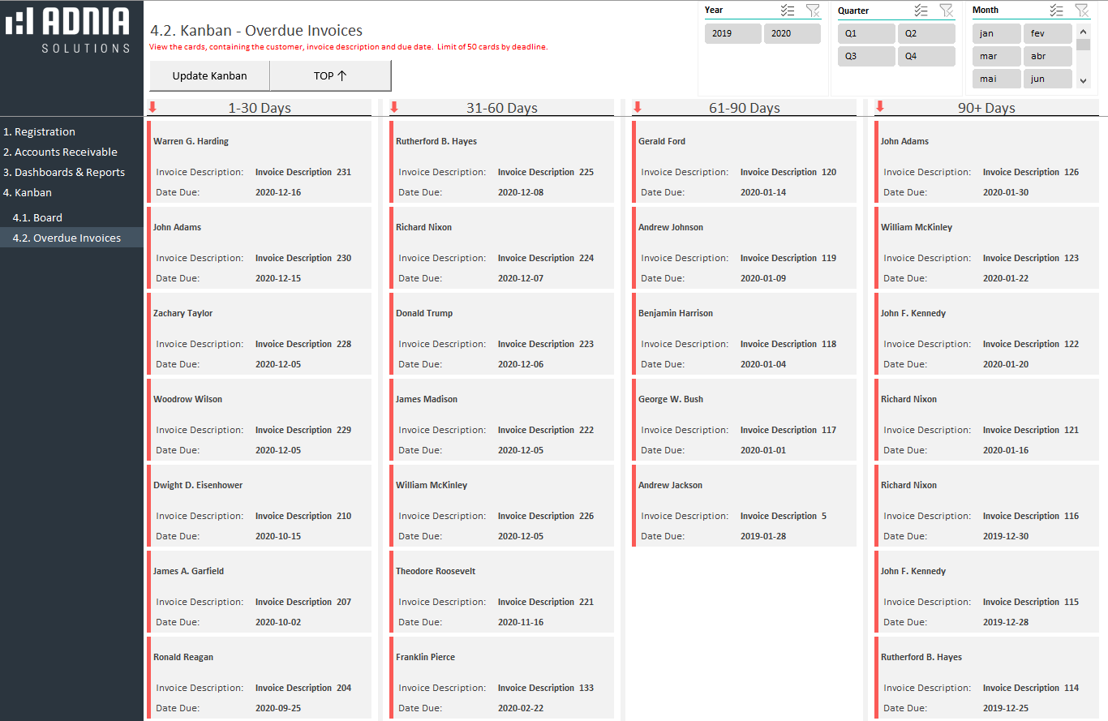Click the red arrow above 1-30 Days
Viewport: 1108px width, 721px height.
point(152,107)
